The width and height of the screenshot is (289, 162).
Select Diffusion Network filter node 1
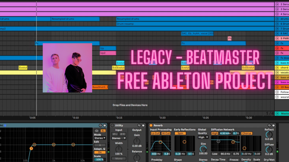[218, 141]
